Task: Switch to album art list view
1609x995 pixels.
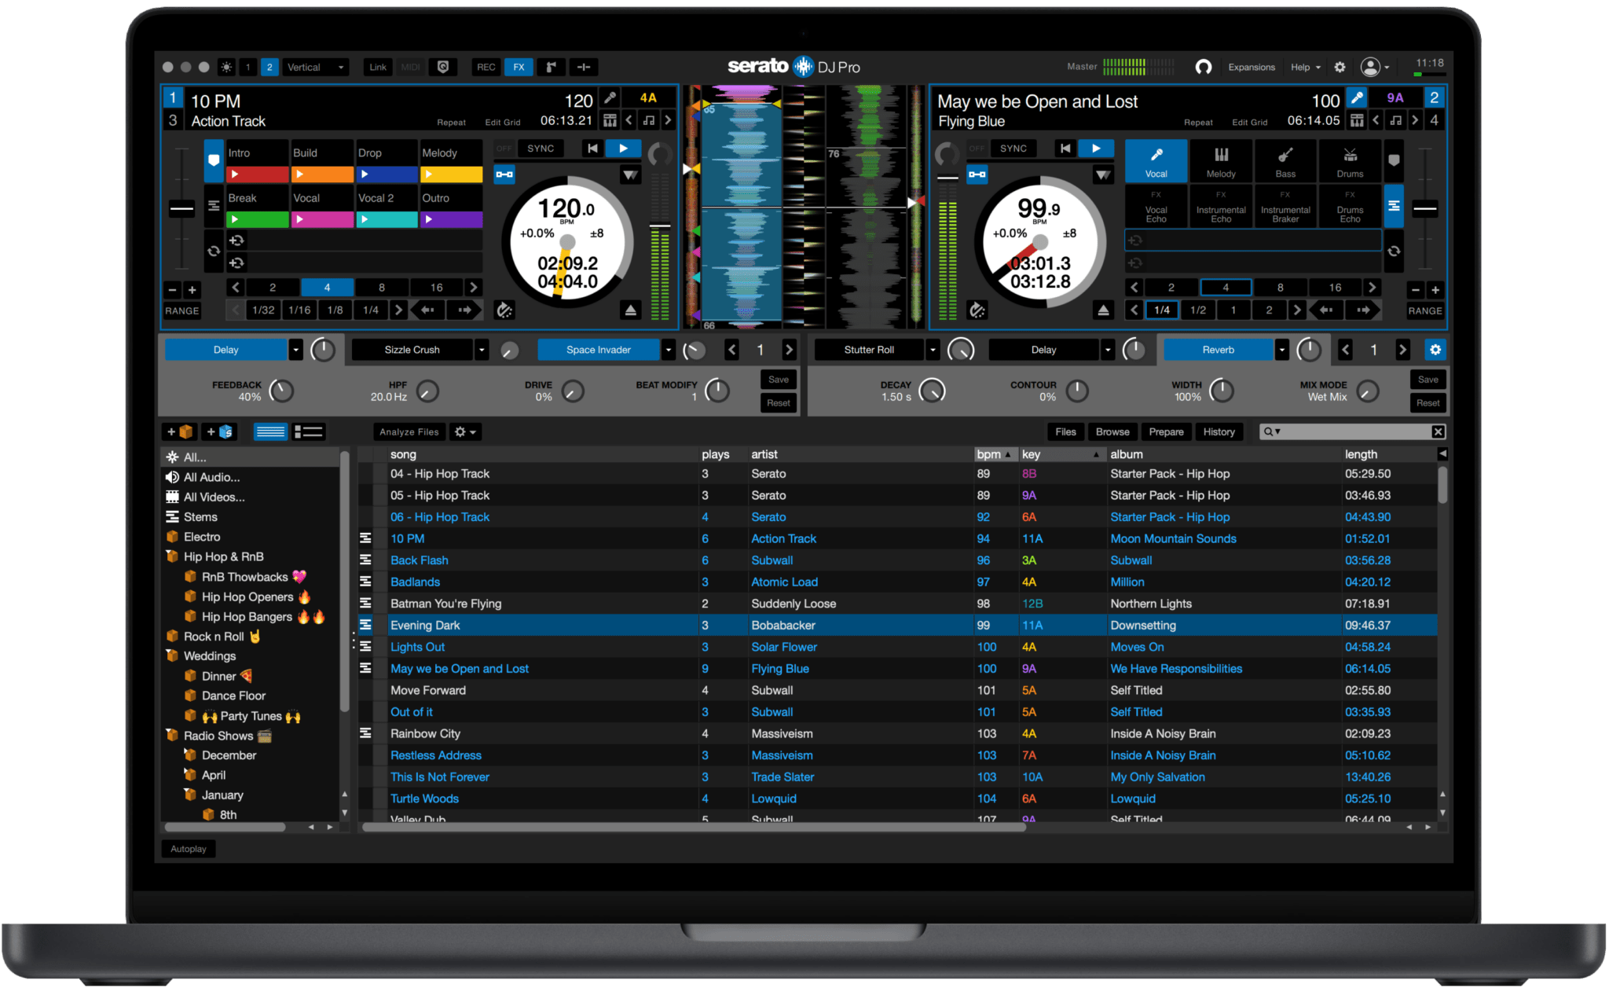Action: click(x=309, y=431)
